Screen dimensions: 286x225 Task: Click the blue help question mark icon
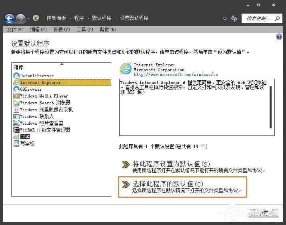click(279, 37)
